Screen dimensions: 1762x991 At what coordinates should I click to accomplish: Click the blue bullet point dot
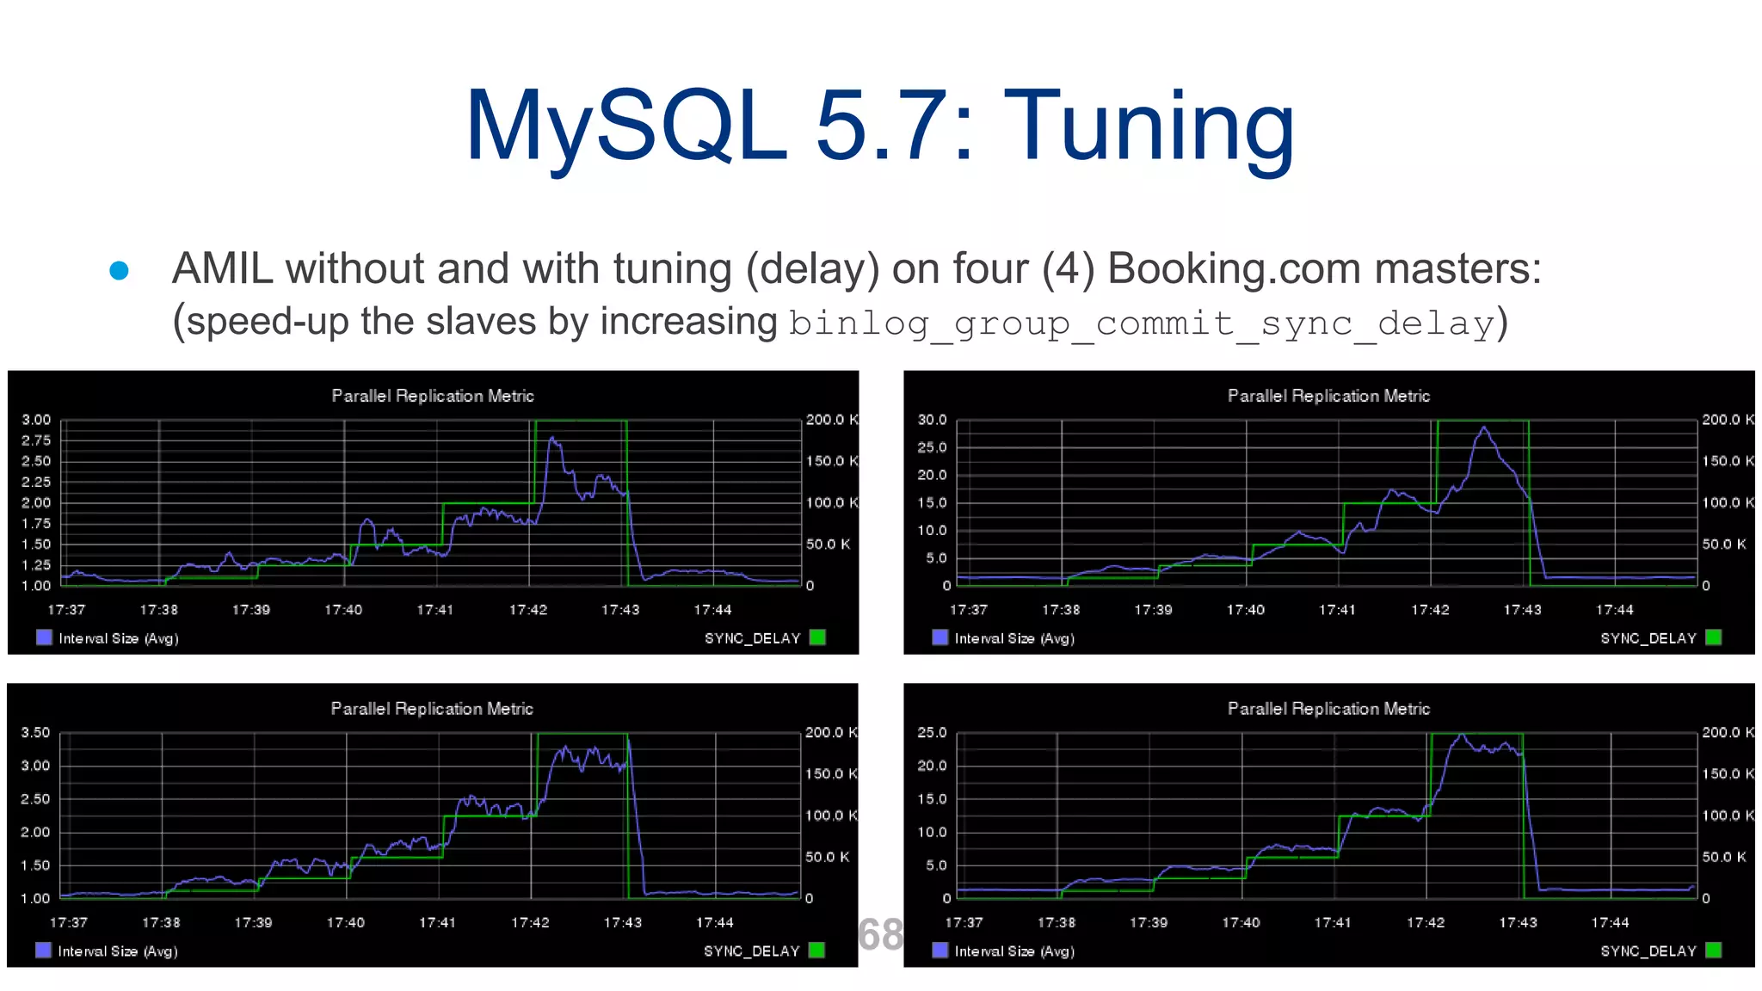119,271
